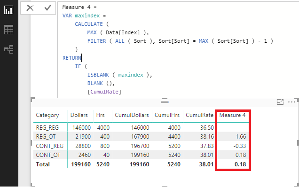Click the 36.50 CumulRate value

(207, 127)
